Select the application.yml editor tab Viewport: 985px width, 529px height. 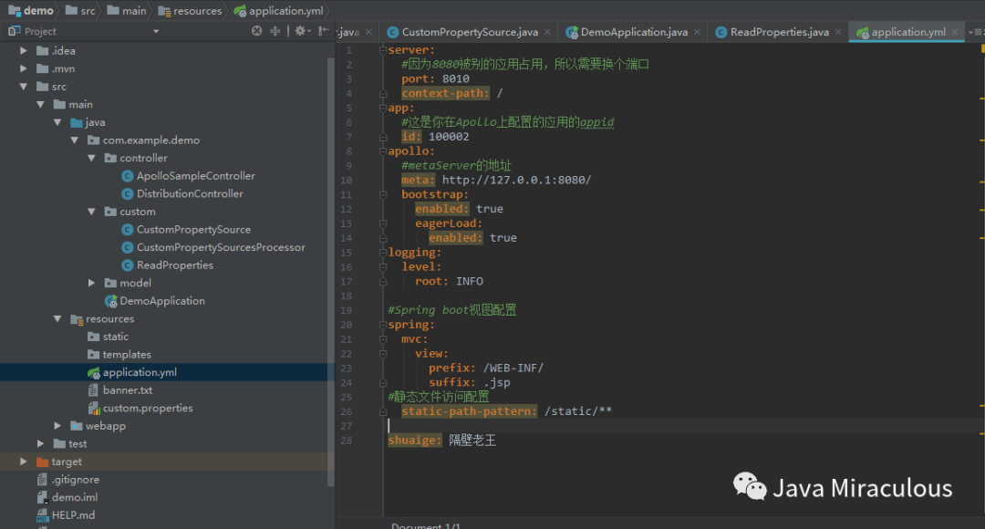click(907, 32)
